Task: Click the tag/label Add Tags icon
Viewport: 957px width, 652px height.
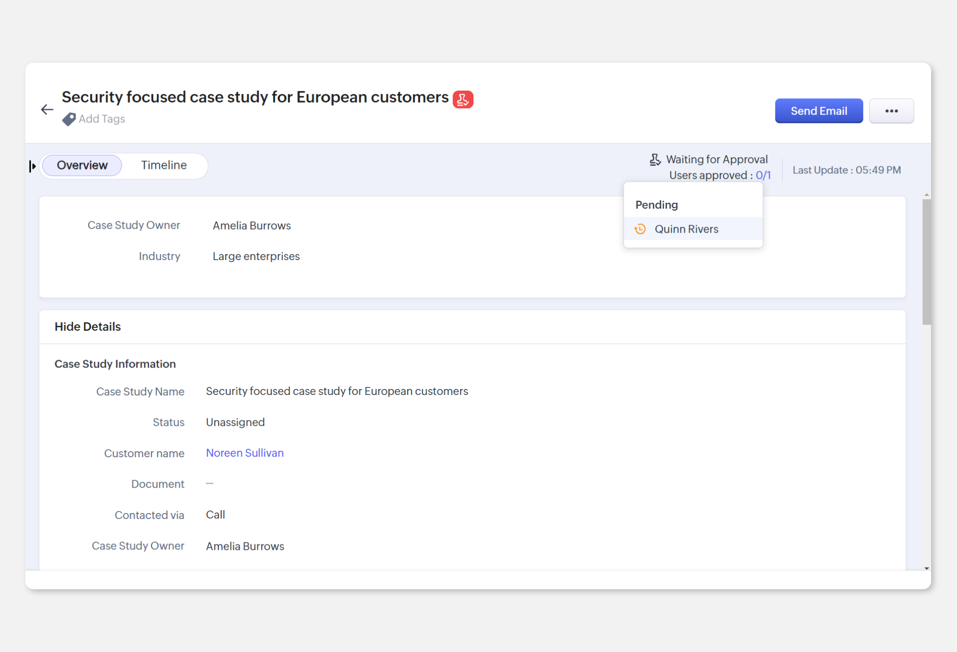Action: coord(68,119)
